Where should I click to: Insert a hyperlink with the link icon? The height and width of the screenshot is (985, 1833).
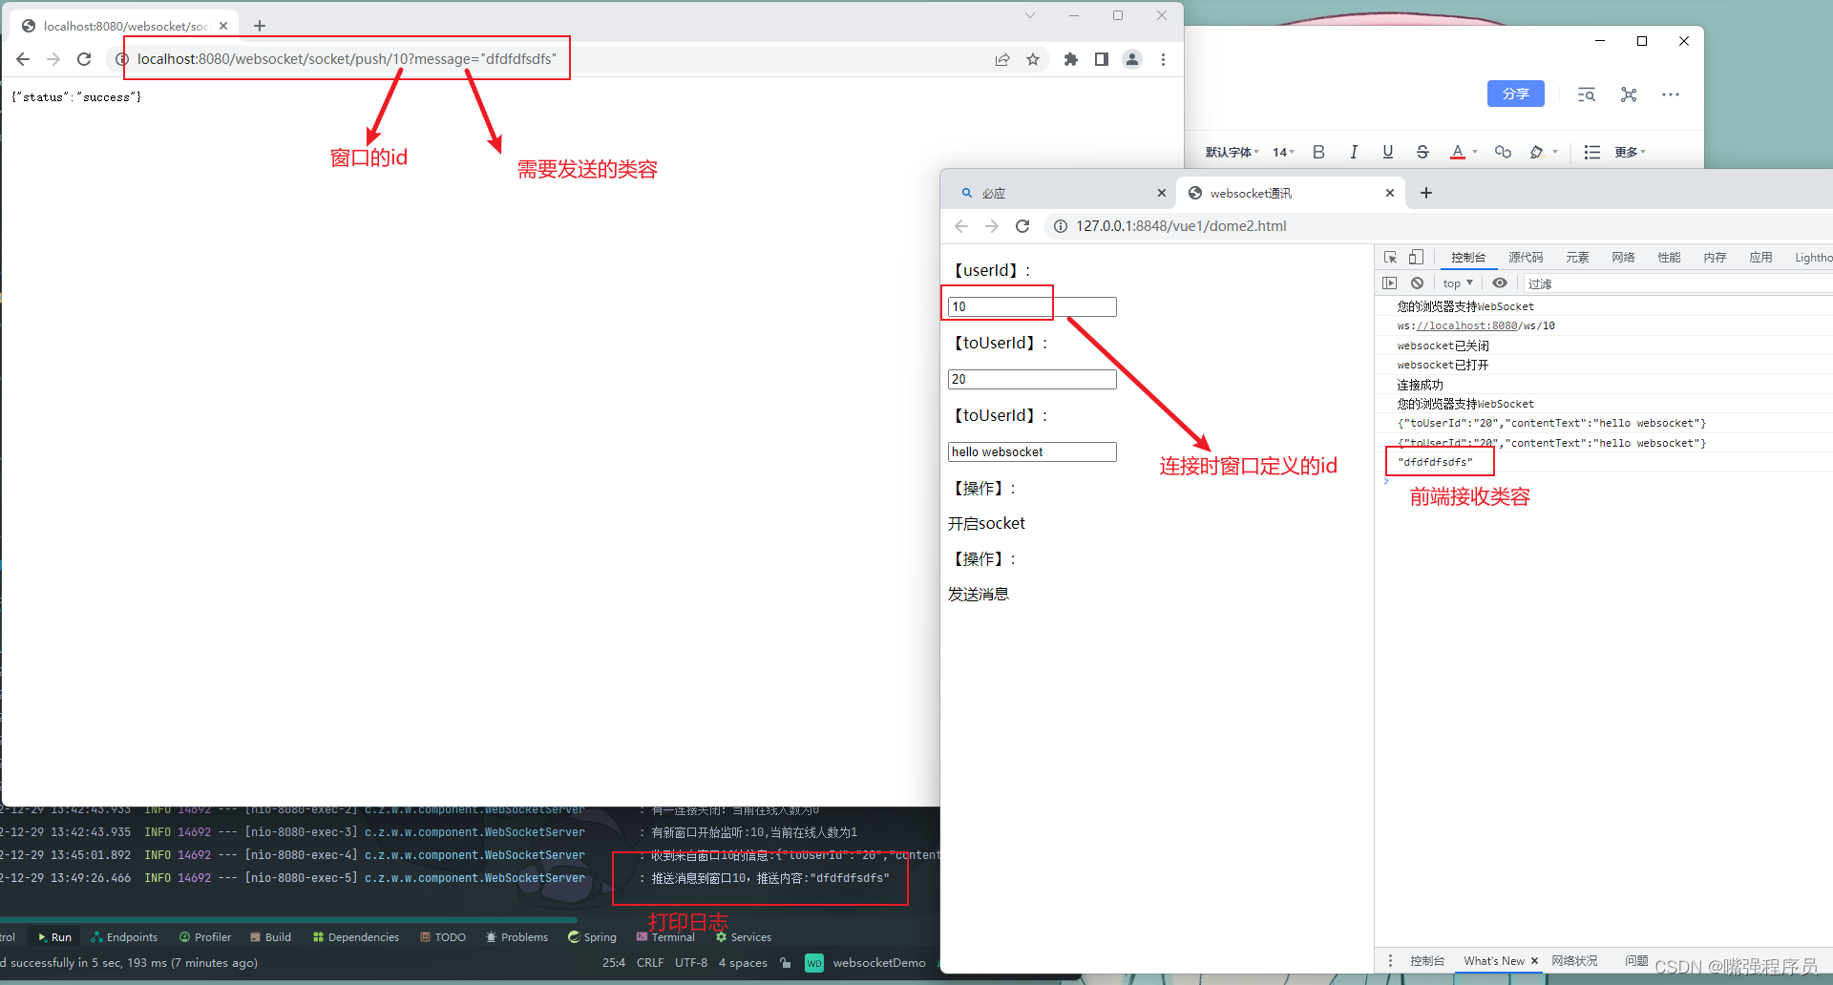point(1503,152)
